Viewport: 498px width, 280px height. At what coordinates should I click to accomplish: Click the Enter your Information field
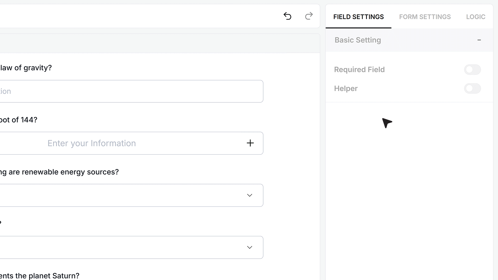(132, 143)
